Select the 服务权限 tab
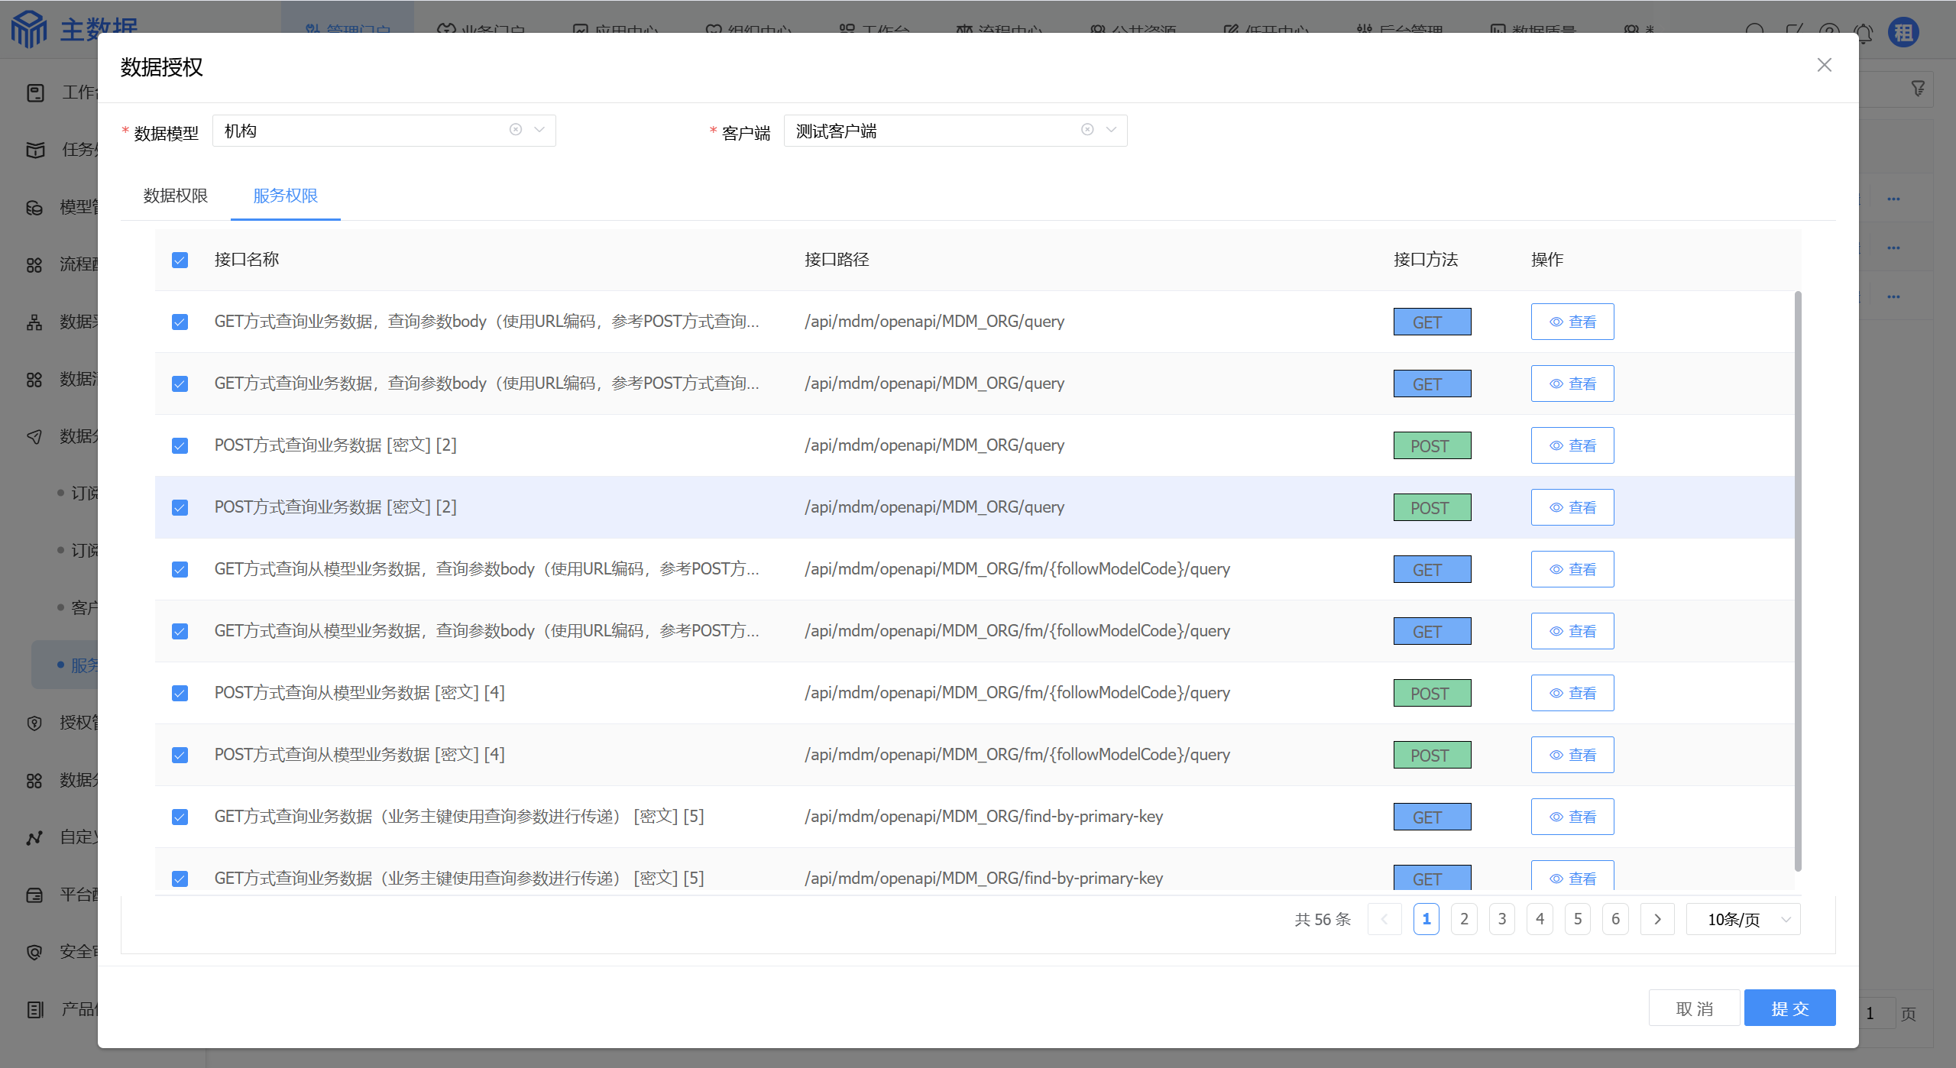 (285, 196)
